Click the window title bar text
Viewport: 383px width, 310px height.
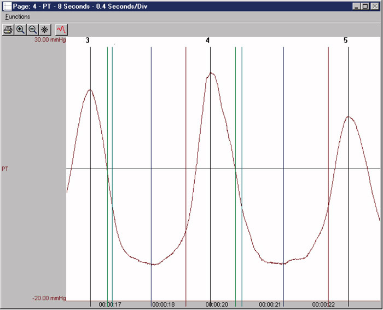[80, 7]
